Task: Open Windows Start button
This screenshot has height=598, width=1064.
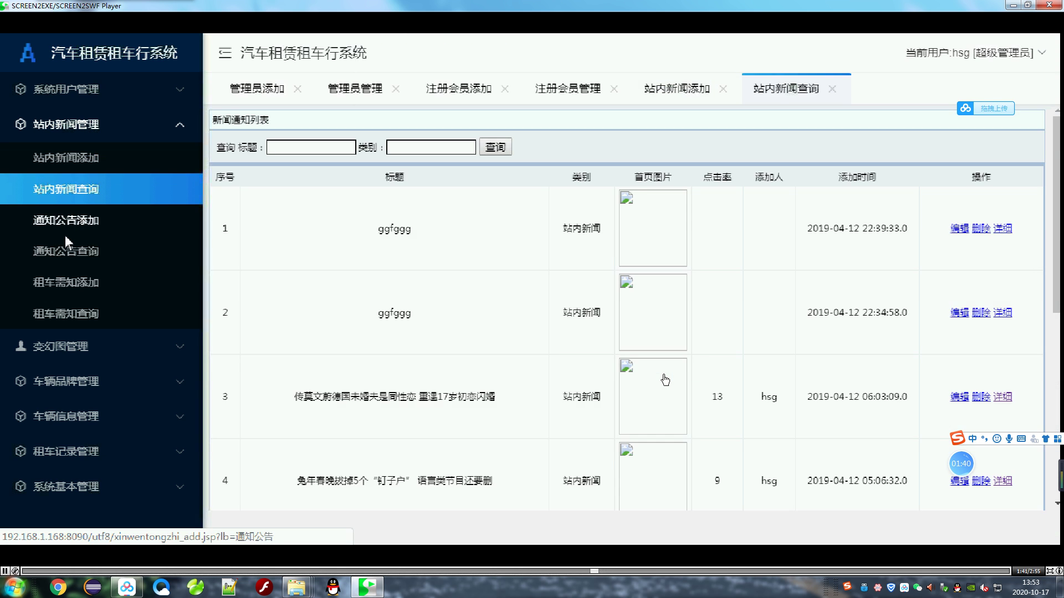Action: (x=14, y=587)
